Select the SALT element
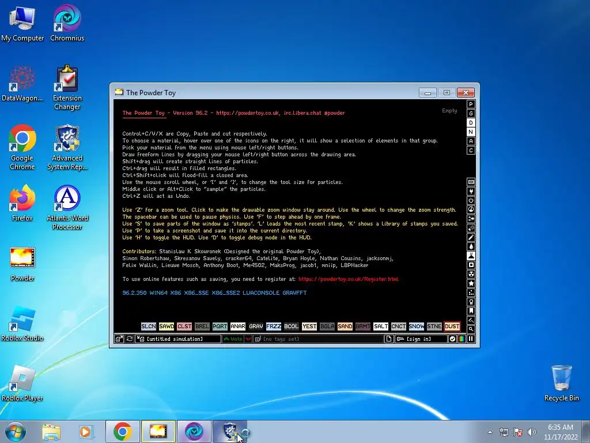This screenshot has height=443, width=590. [x=381, y=326]
